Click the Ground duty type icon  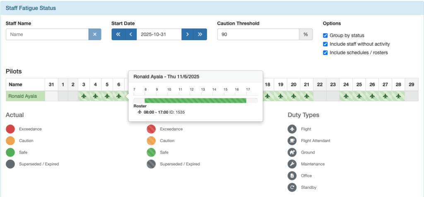click(x=292, y=152)
